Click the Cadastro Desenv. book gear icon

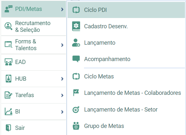pos(76,26)
